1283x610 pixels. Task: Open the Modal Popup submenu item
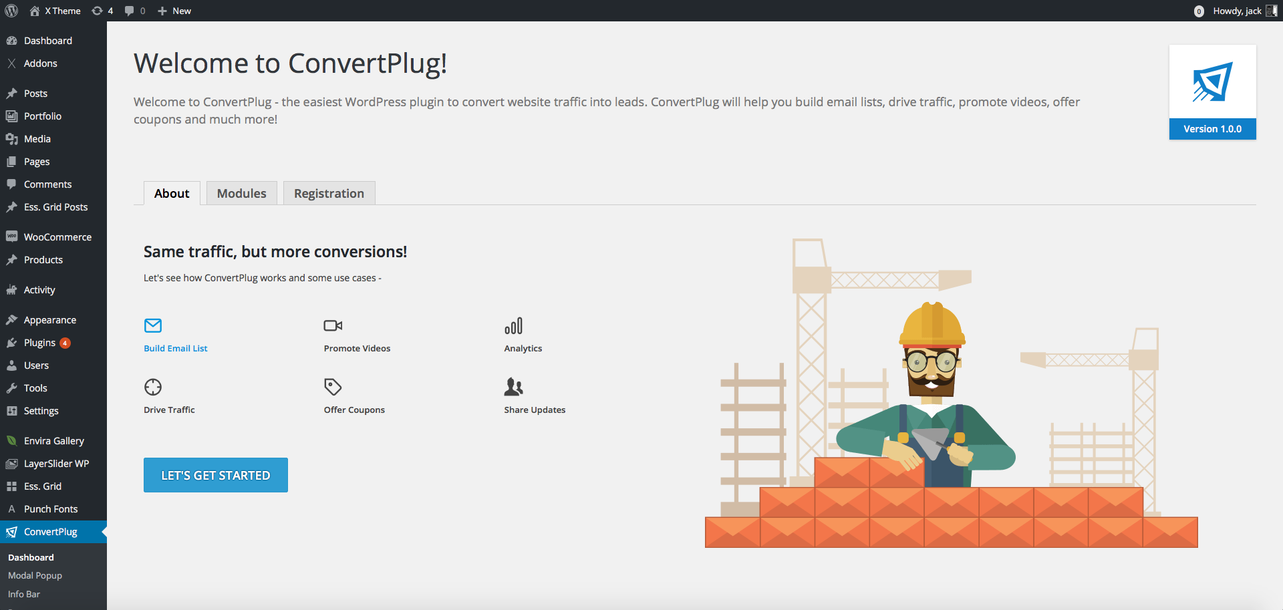(x=35, y=575)
